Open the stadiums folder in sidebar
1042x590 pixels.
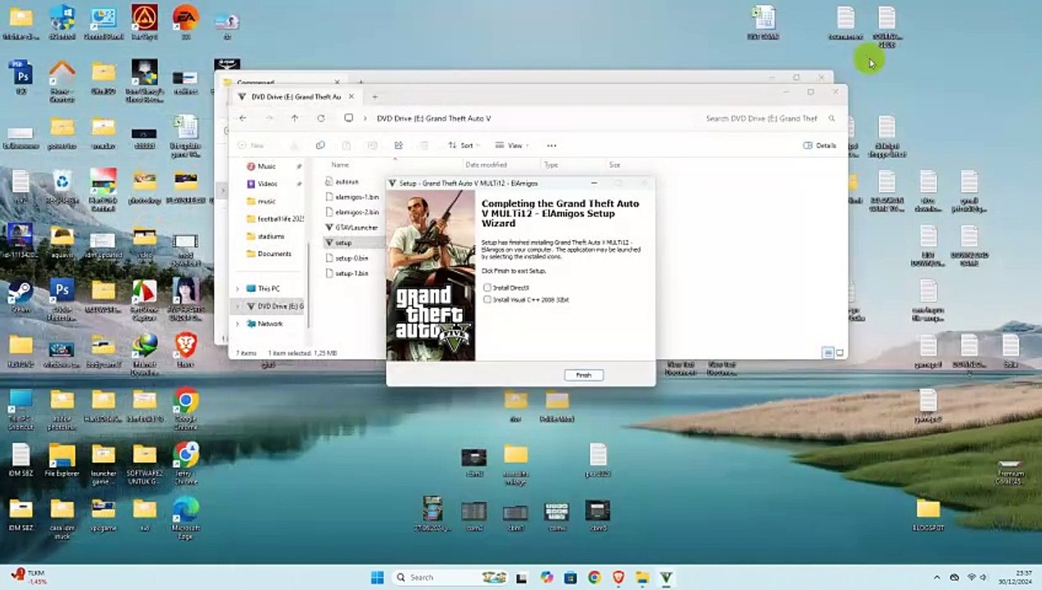[271, 236]
